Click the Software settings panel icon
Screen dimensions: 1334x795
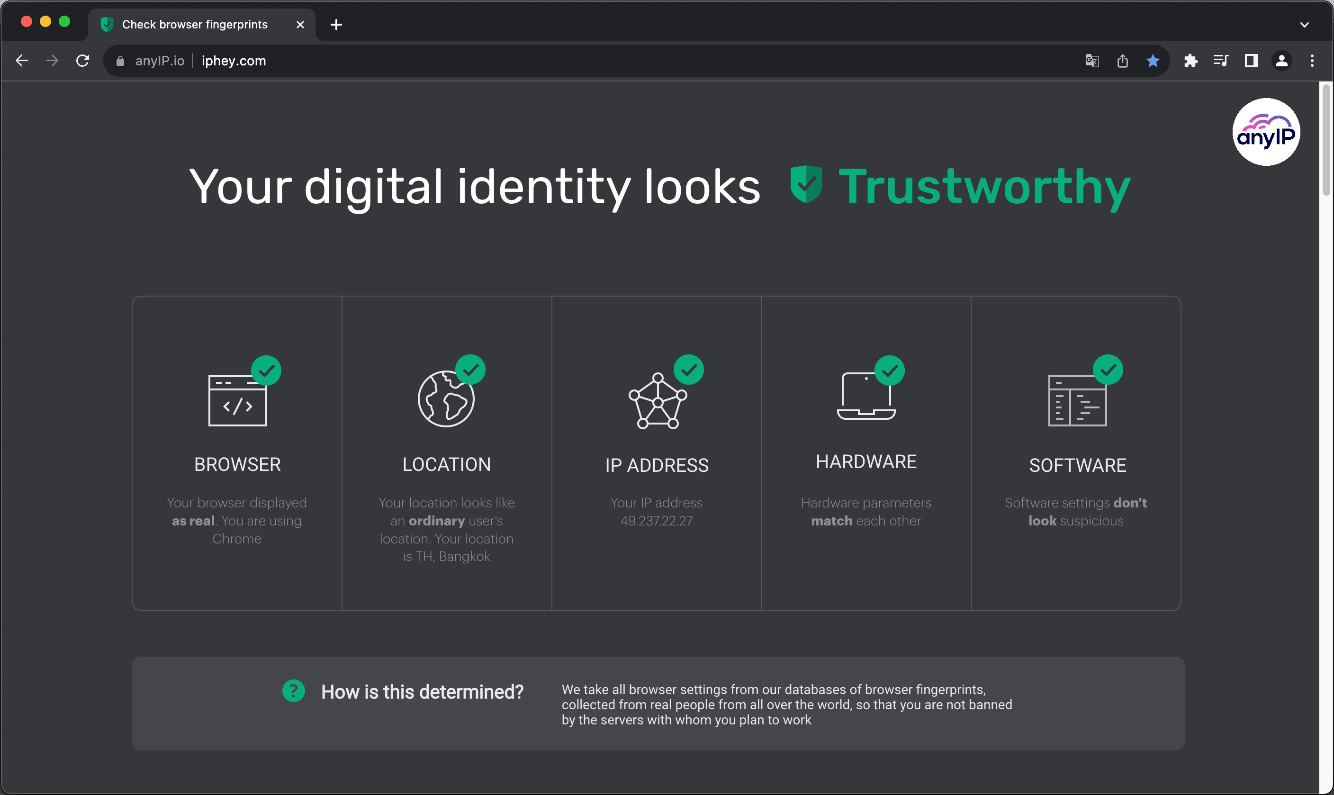pyautogui.click(x=1077, y=401)
